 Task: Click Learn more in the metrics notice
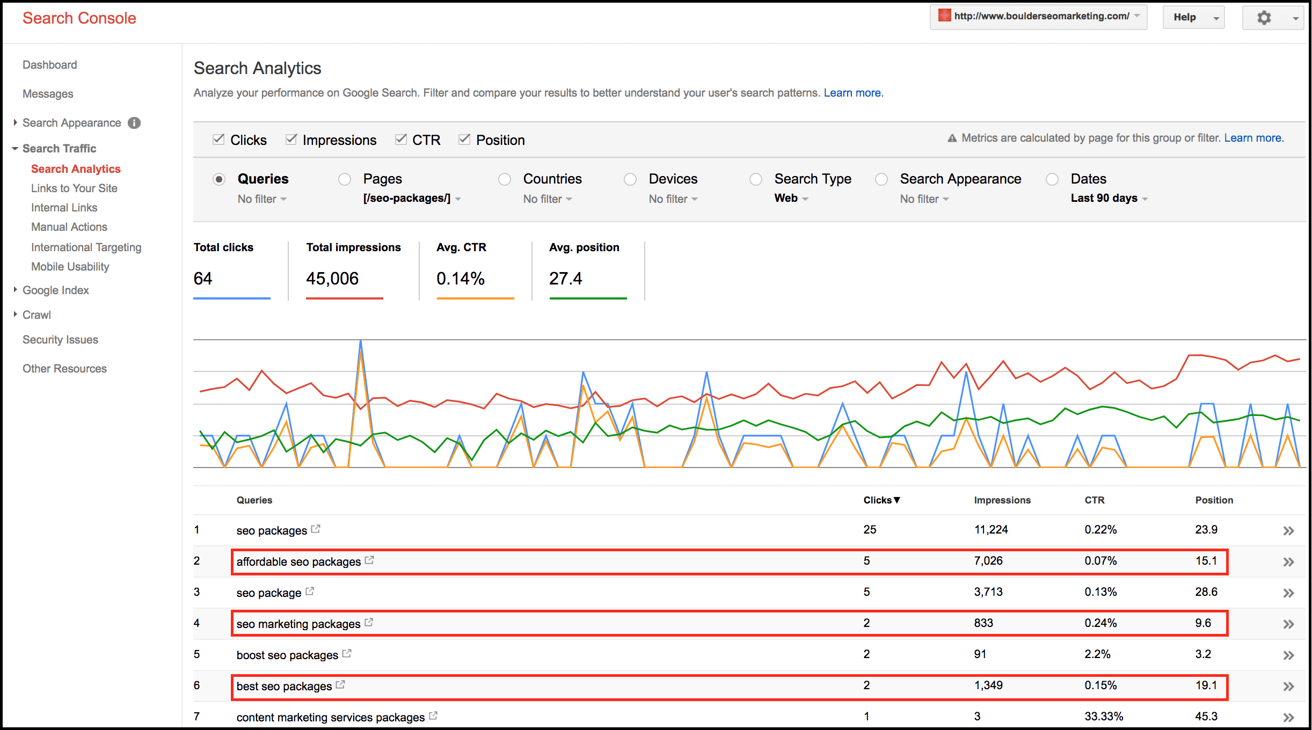tap(1254, 138)
